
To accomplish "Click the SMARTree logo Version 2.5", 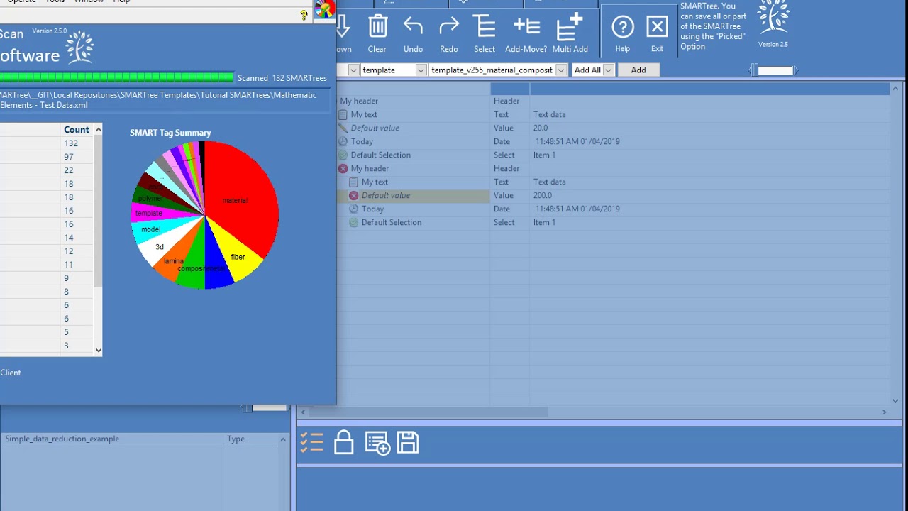I will 773,23.
